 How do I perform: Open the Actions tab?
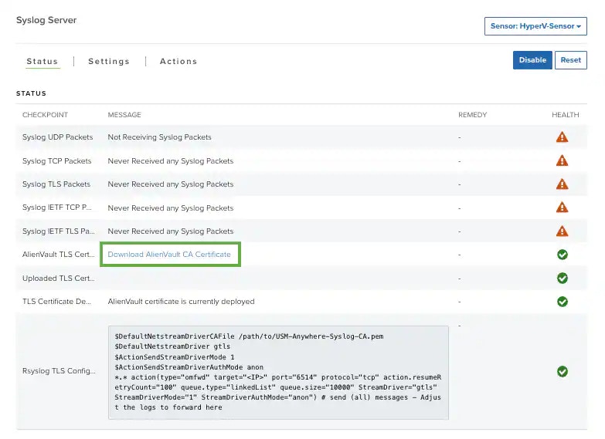pyautogui.click(x=178, y=61)
